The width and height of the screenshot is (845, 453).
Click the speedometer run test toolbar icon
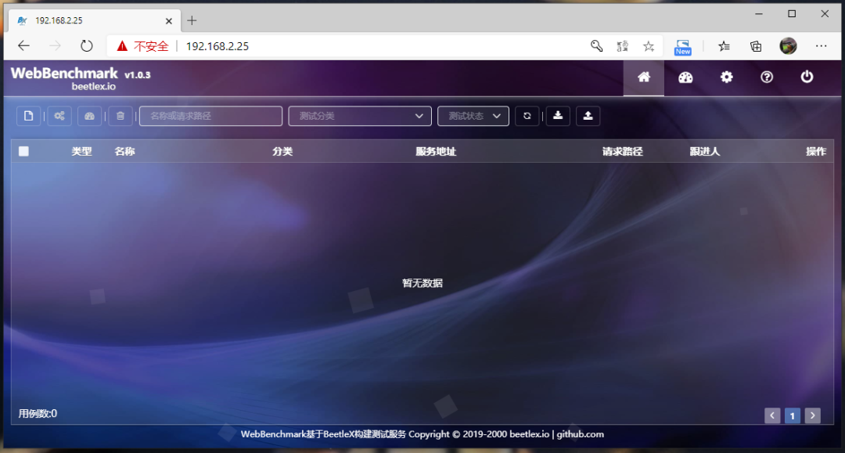(x=89, y=116)
